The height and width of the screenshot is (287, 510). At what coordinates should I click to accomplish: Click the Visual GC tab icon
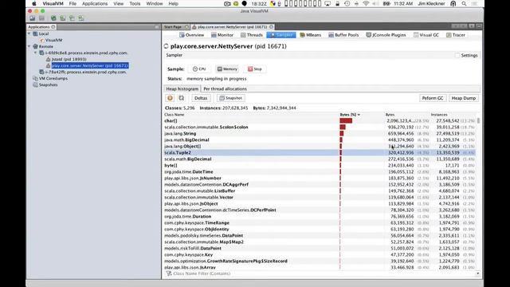click(x=416, y=35)
